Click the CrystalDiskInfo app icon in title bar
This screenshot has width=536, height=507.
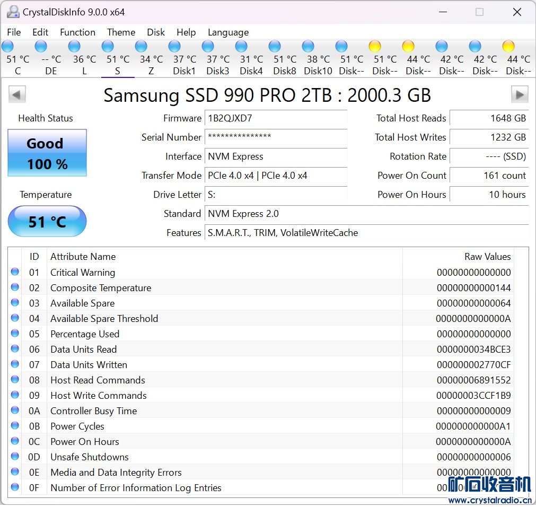(13, 12)
